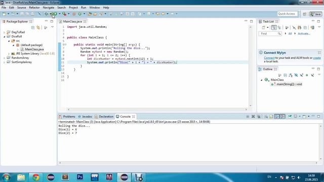Switch to the Problems tab
The height and width of the screenshot is (182, 324).
(x=67, y=117)
